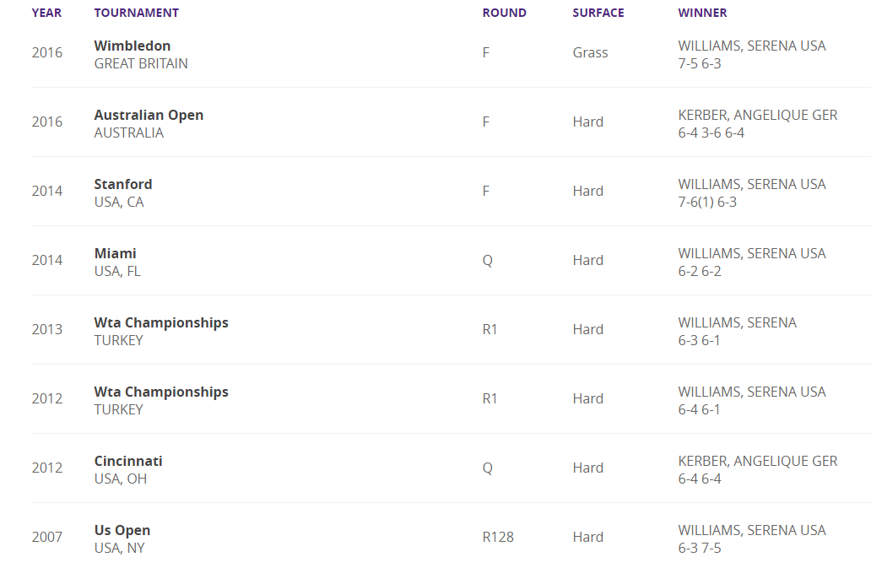The image size is (871, 568).
Task: Click the WINNER column header
Action: click(x=703, y=13)
